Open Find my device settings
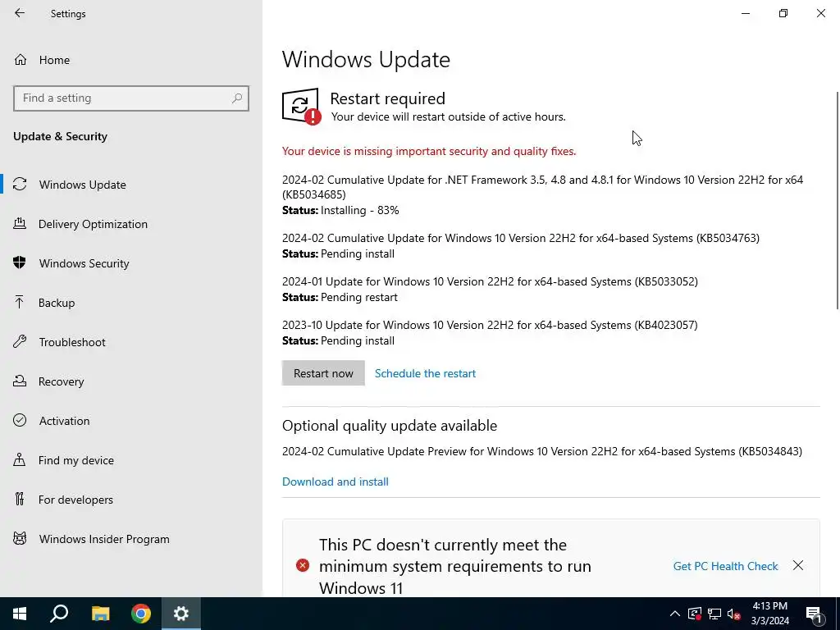This screenshot has height=630, width=840. (x=131, y=460)
